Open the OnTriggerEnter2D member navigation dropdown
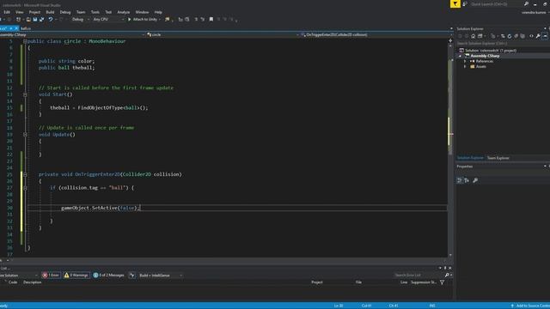This screenshot has height=309, width=550. 376,34
